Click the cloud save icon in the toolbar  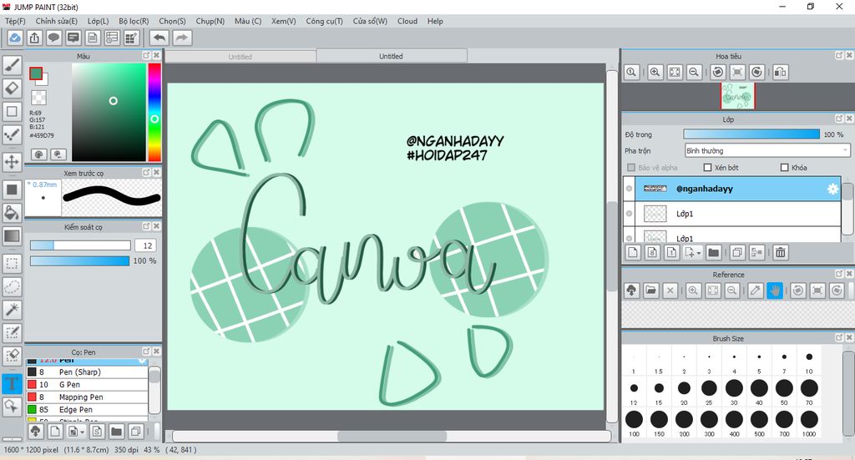[15, 38]
